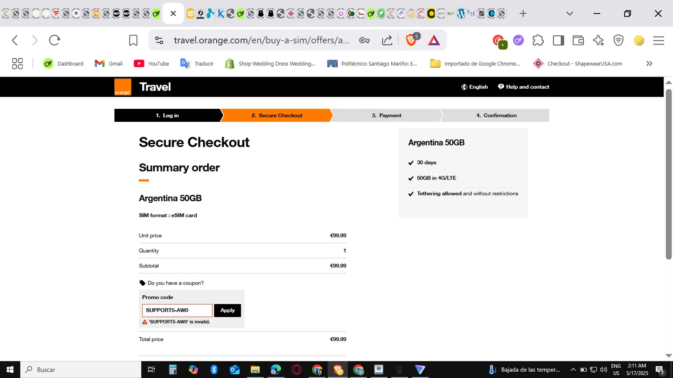Expand Importado de Google Chrome bookmarks folder
The height and width of the screenshot is (378, 673).
(x=475, y=64)
